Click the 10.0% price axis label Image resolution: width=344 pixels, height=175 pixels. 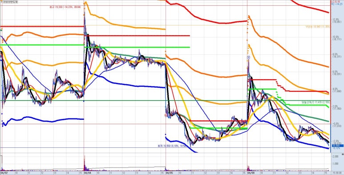pyautogui.click(x=336, y=37)
